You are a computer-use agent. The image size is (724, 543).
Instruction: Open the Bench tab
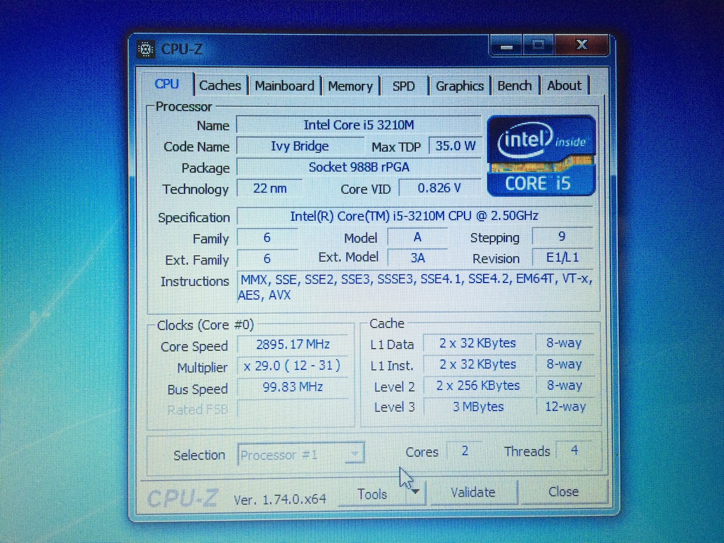pyautogui.click(x=514, y=86)
